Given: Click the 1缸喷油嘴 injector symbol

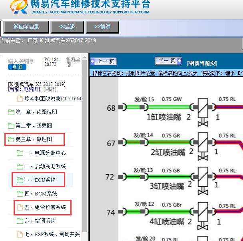Looking at the screenshot, I should [203, 112].
